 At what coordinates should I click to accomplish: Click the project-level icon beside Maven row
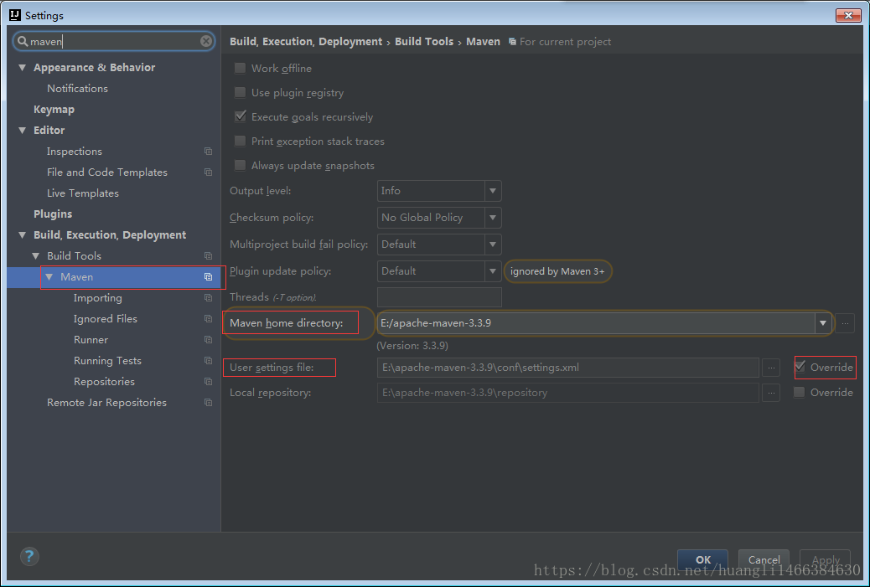pyautogui.click(x=208, y=277)
